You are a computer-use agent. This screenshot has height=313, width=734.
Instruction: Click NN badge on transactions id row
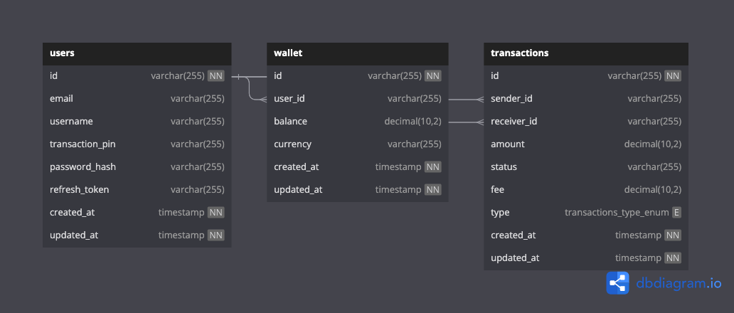(673, 76)
